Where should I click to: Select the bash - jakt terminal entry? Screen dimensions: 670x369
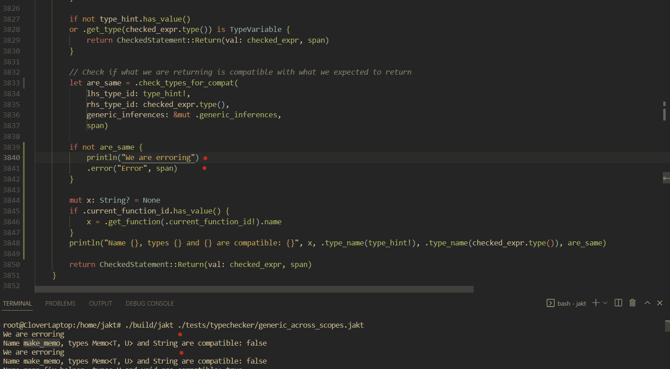click(566, 303)
